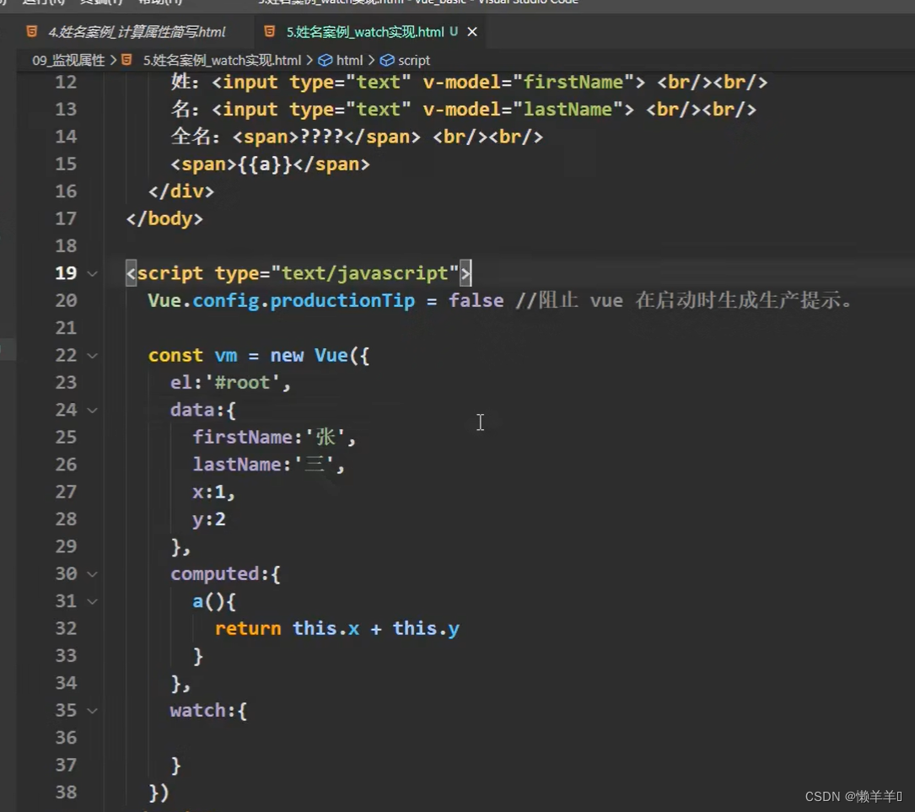Click the HTML5 icon on the 4.姓名案例 tab
Image resolution: width=915 pixels, height=812 pixels.
pos(32,32)
